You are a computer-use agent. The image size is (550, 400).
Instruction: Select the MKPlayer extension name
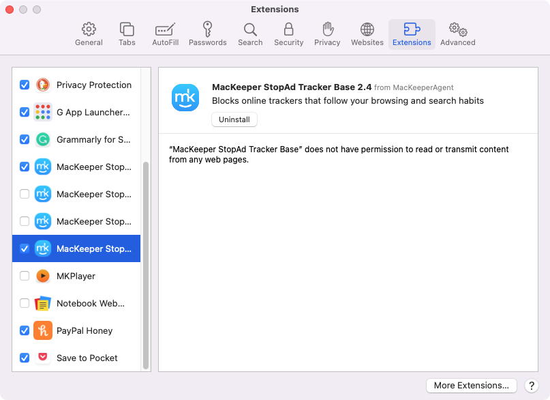(x=76, y=276)
